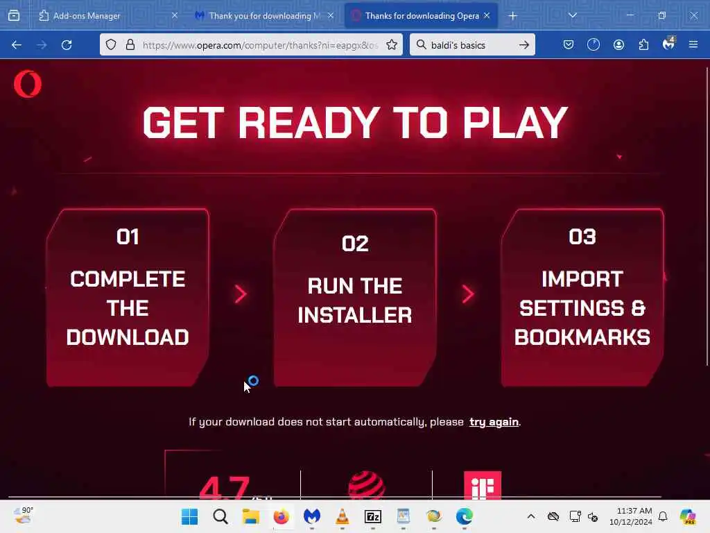Click the muted volume tray icon
710x533 pixels.
click(x=593, y=516)
